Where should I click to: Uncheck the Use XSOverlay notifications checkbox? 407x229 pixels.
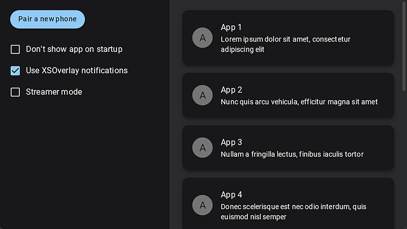[x=15, y=71]
